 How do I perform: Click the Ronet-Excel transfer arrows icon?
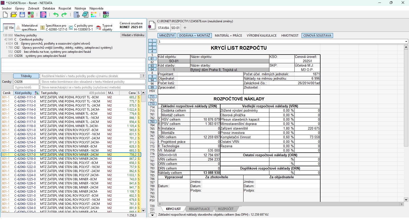click(x=106, y=15)
